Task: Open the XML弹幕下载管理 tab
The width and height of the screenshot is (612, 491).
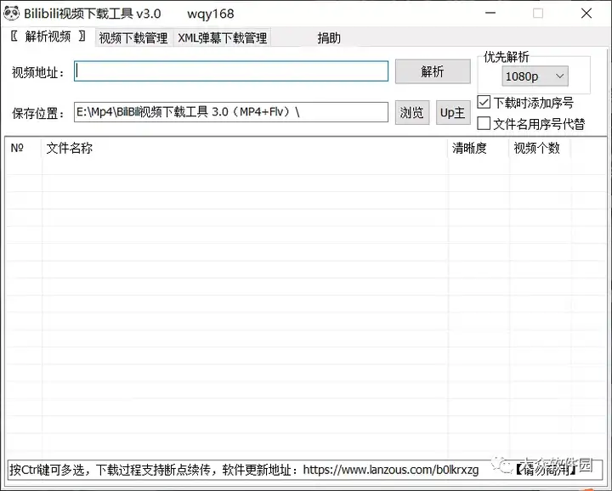Action: coord(222,38)
